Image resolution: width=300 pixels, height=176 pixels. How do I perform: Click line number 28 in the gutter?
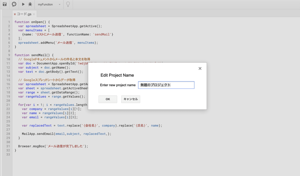pyautogui.click(x=8, y=134)
